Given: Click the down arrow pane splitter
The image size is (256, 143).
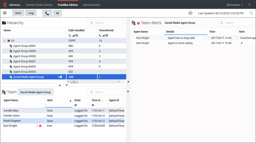Looking at the screenshot, I should click(67, 85).
